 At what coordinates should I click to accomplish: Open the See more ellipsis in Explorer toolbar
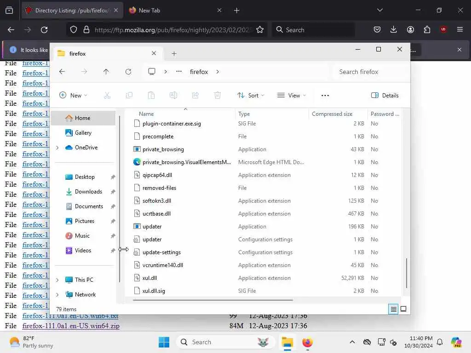[x=325, y=96]
